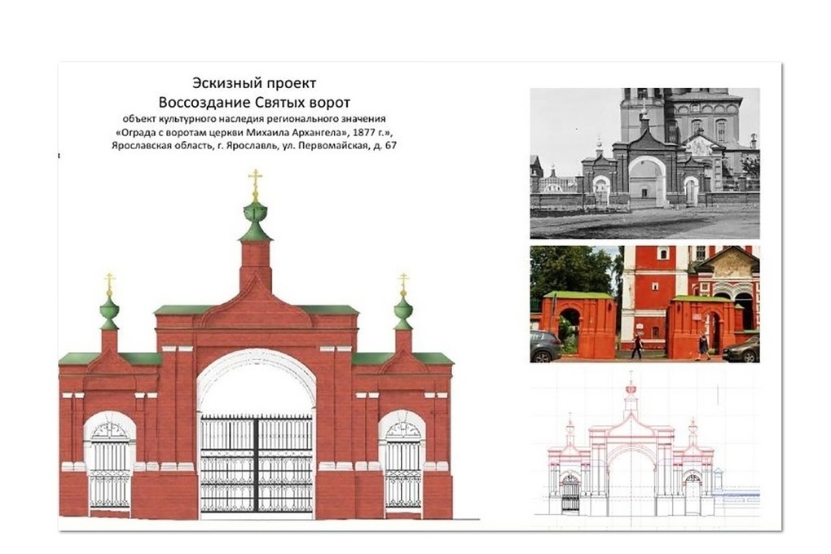Click the title "Эскизный проект"
831x554 pixels.
[254, 83]
